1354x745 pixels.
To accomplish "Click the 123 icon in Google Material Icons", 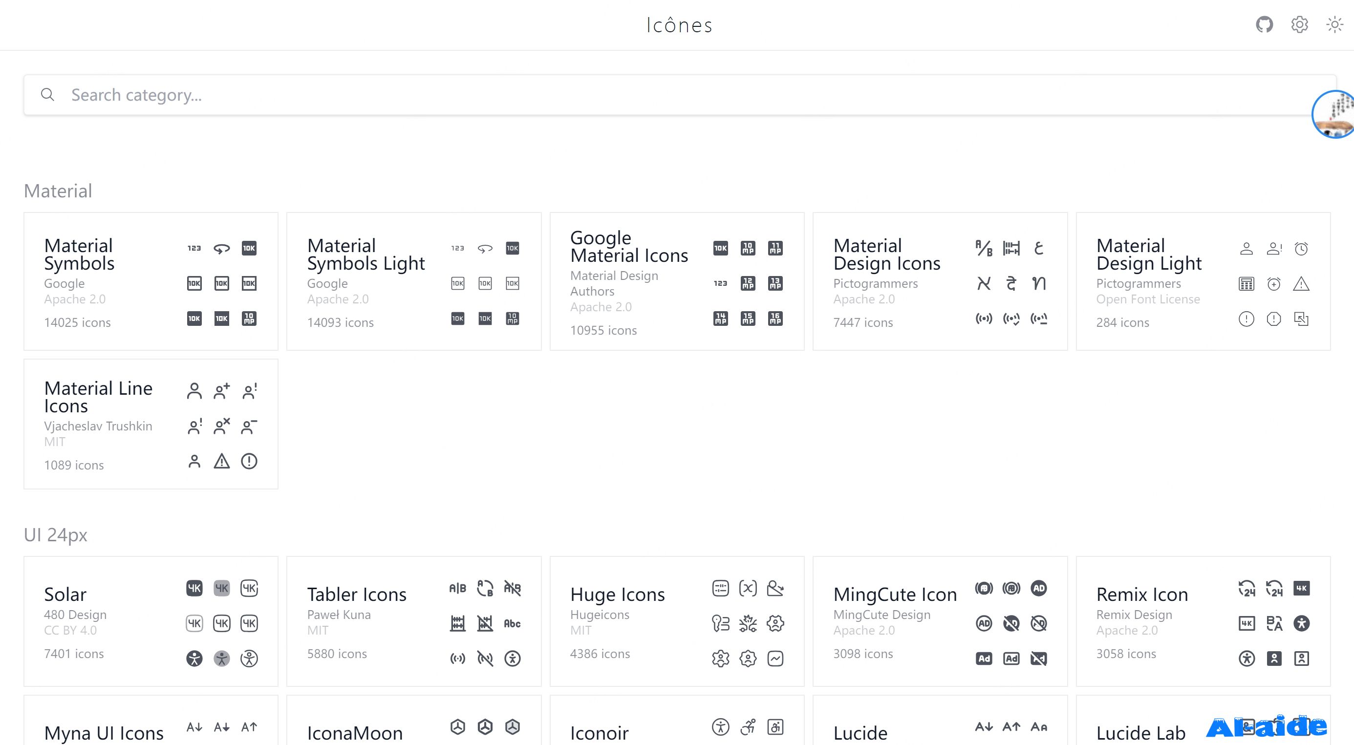I will coord(721,283).
